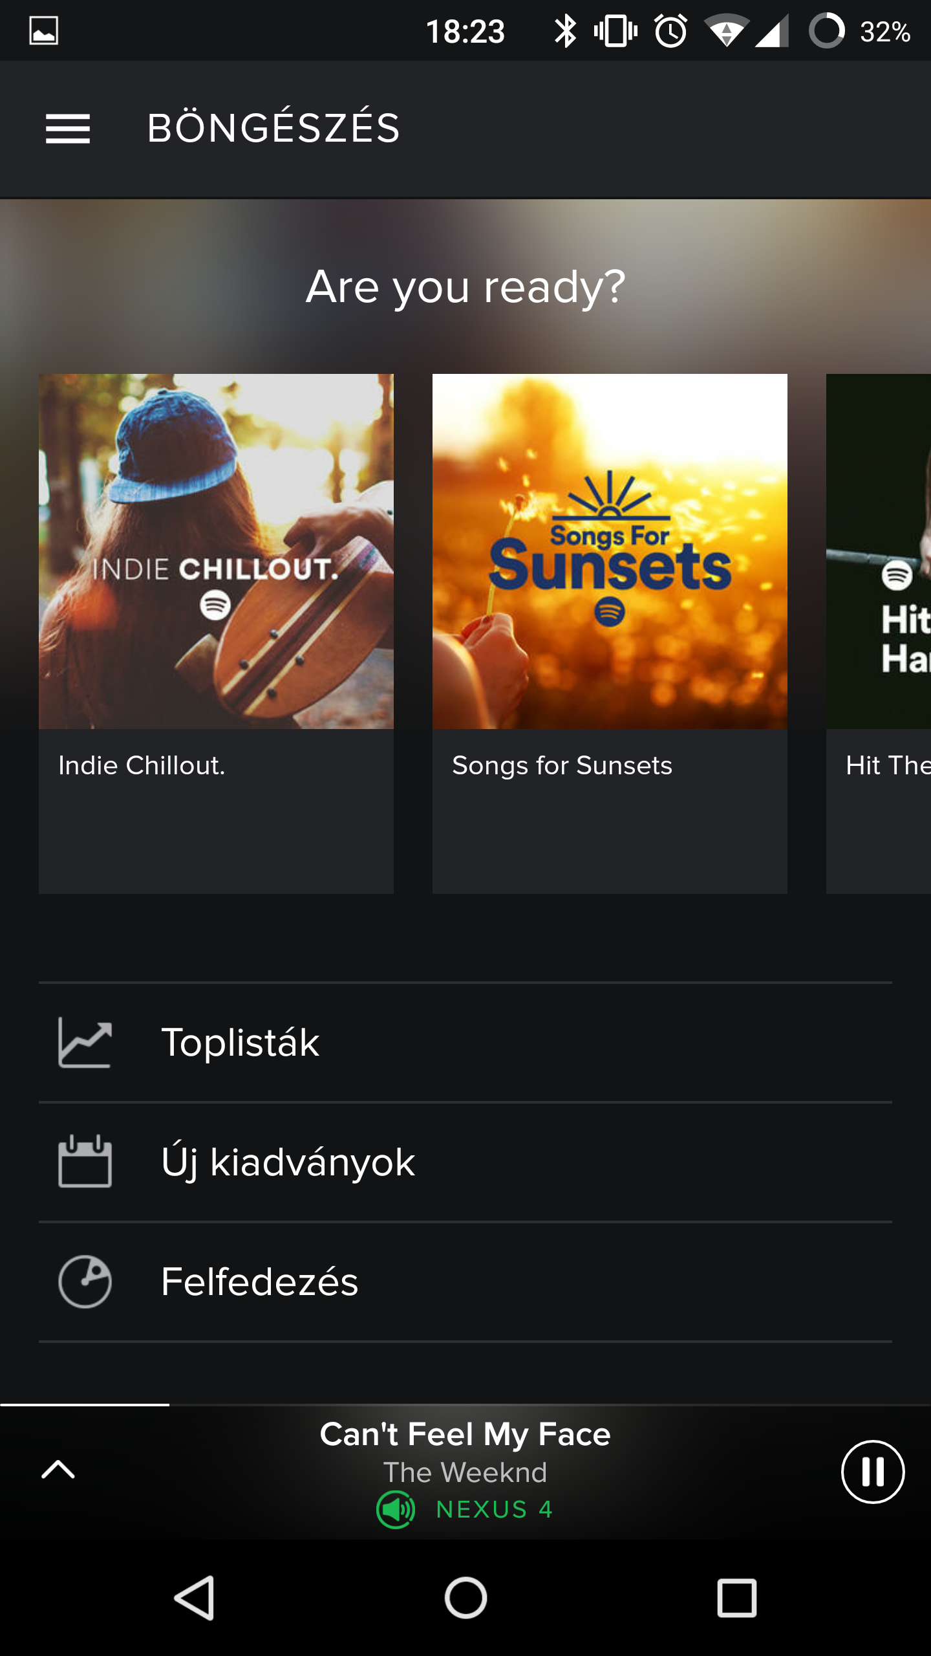Tap the Felfedezés discover icon
The height and width of the screenshot is (1656, 931).
tap(85, 1281)
